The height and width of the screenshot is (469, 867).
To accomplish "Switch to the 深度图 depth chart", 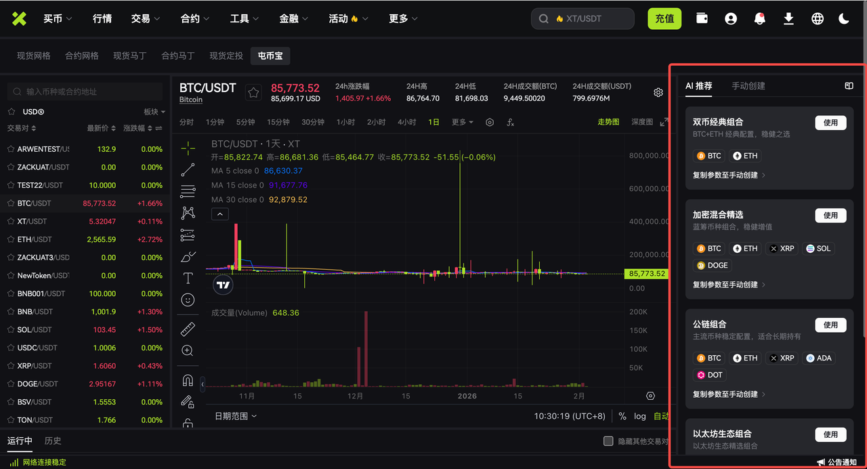I will 642,122.
